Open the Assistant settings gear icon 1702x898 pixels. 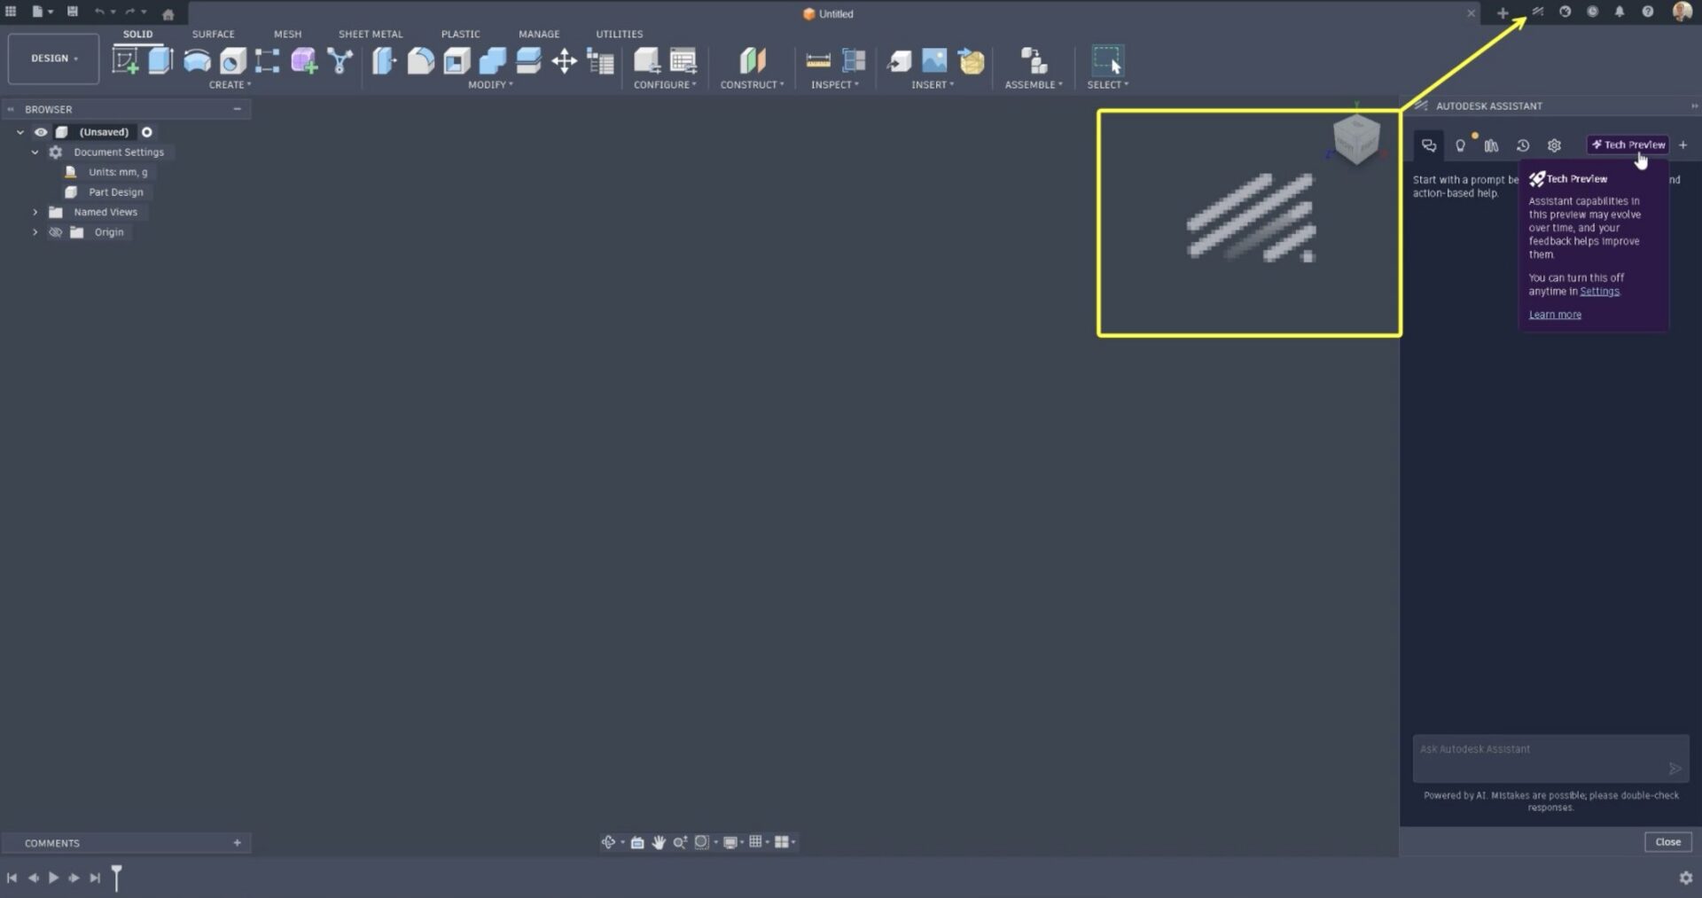pos(1554,145)
